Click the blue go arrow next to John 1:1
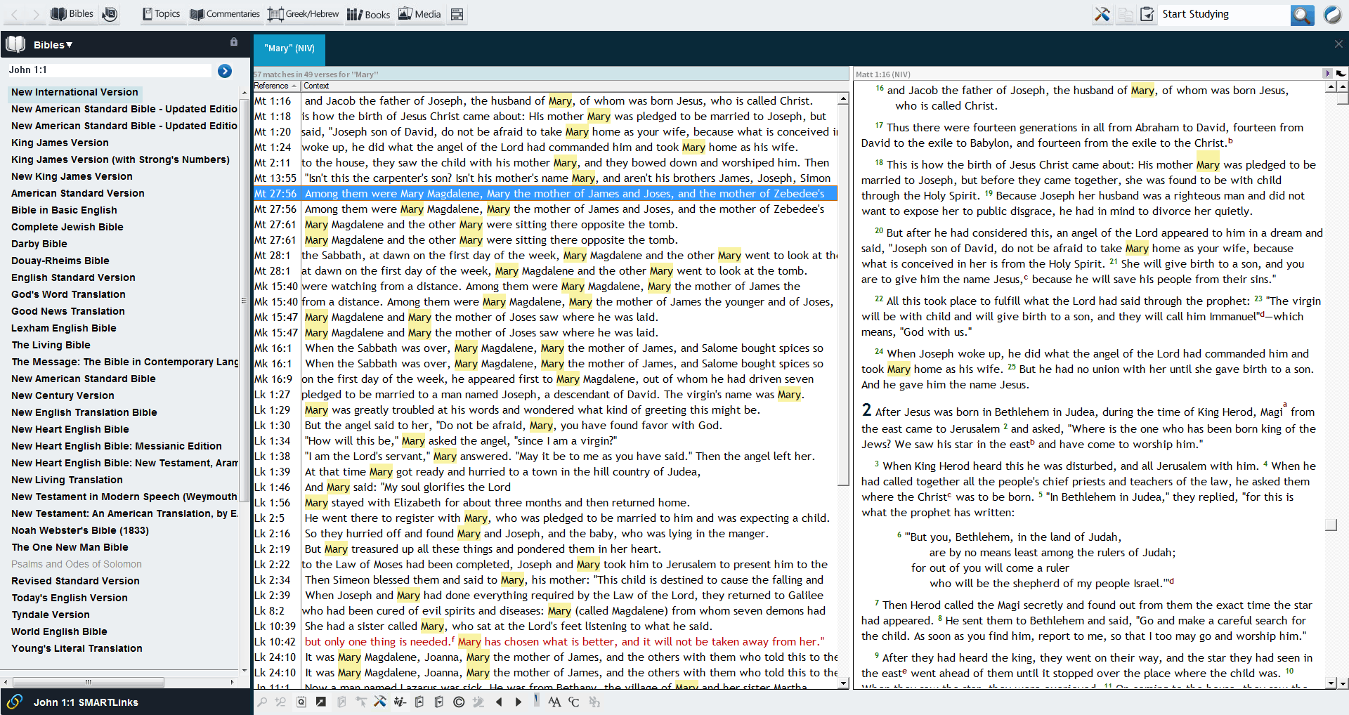The width and height of the screenshot is (1349, 715). pos(225,70)
